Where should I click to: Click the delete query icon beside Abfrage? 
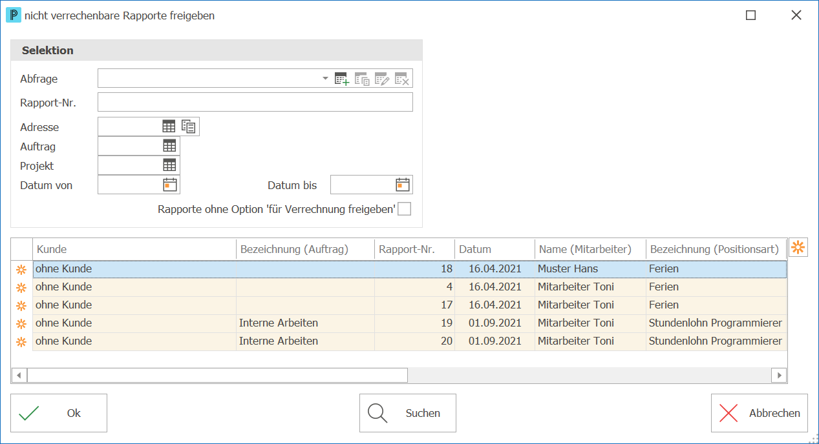point(402,79)
